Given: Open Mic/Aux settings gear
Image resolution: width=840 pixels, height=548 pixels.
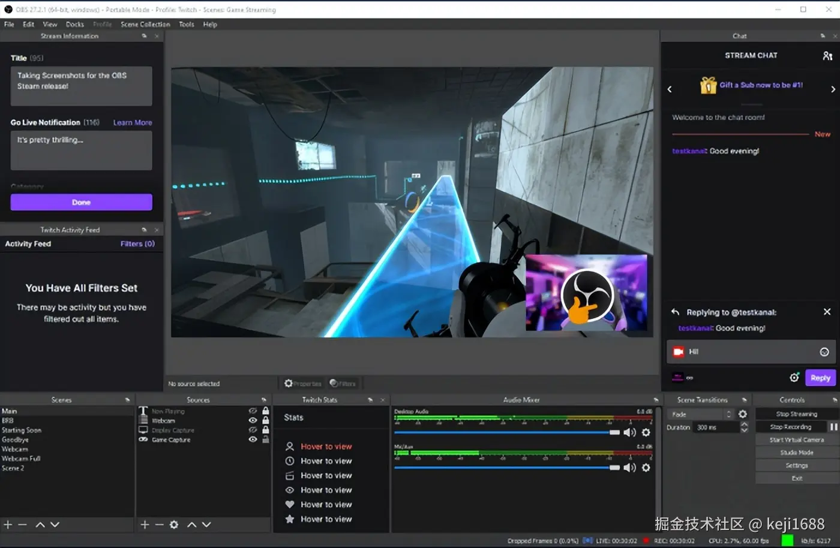Looking at the screenshot, I should [646, 468].
